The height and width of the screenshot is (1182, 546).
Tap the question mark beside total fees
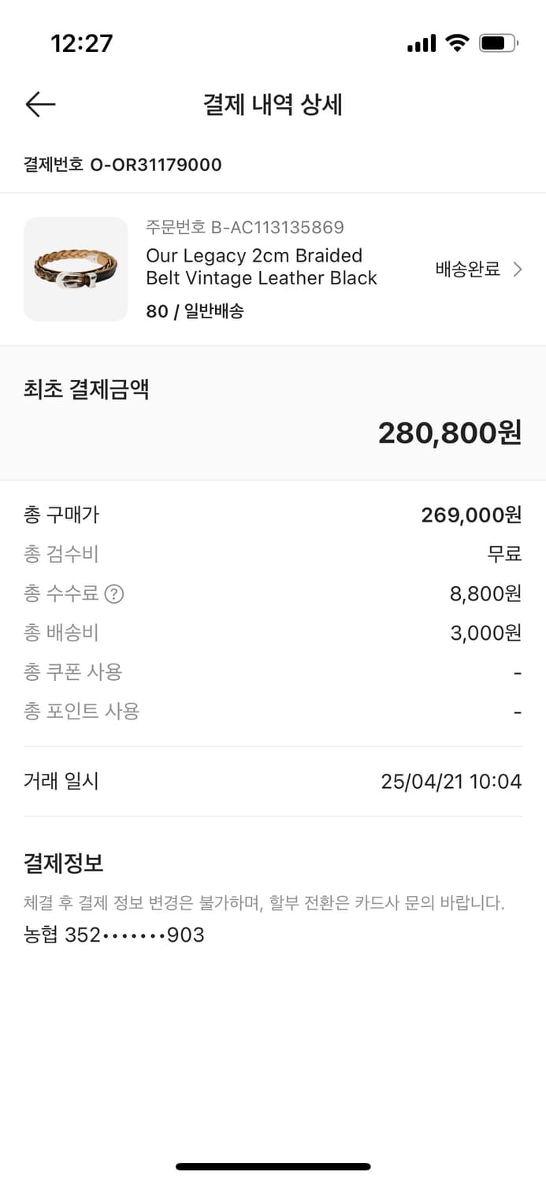(113, 593)
